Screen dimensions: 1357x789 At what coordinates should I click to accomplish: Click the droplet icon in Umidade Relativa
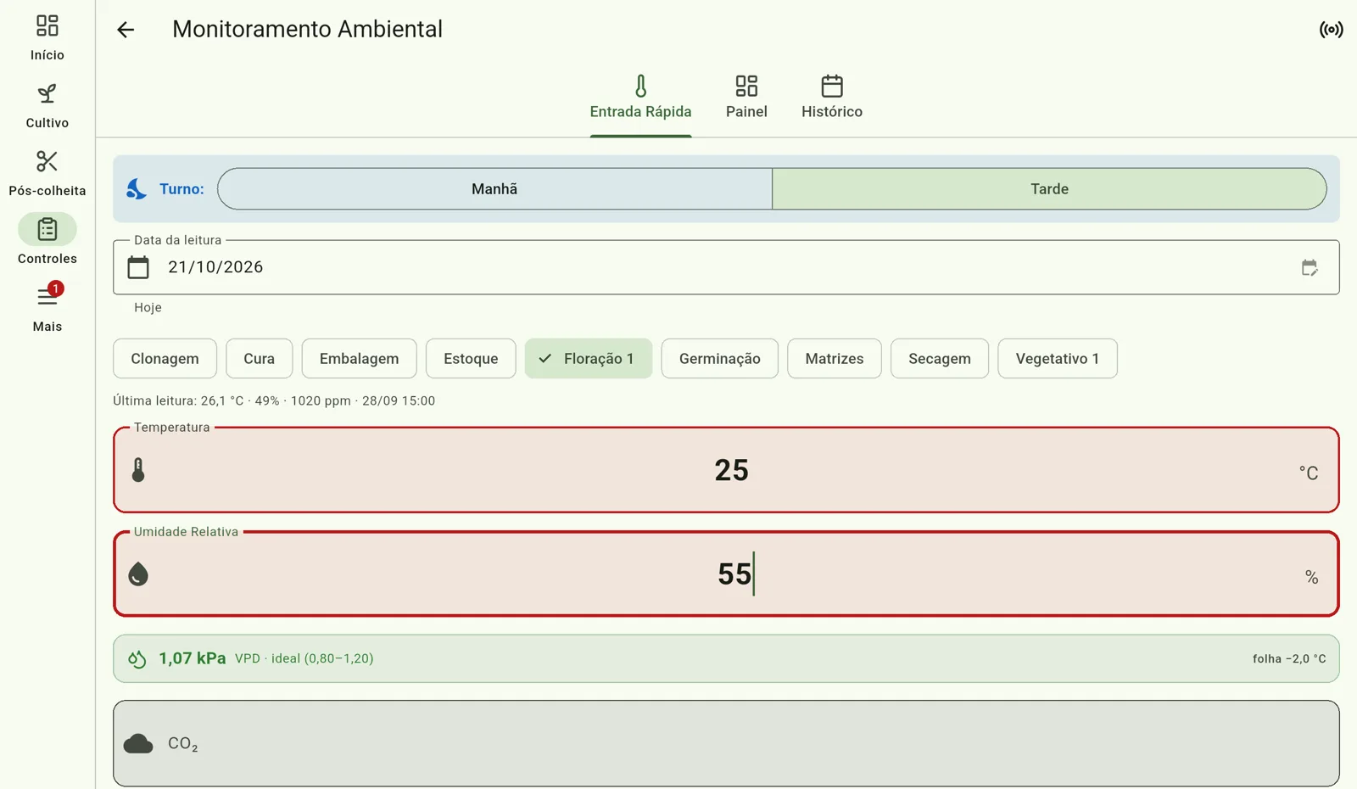click(x=138, y=574)
